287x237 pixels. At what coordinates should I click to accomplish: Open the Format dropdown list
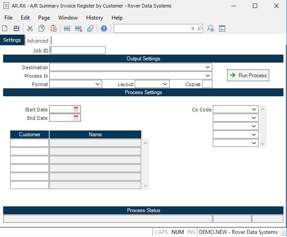(98, 84)
